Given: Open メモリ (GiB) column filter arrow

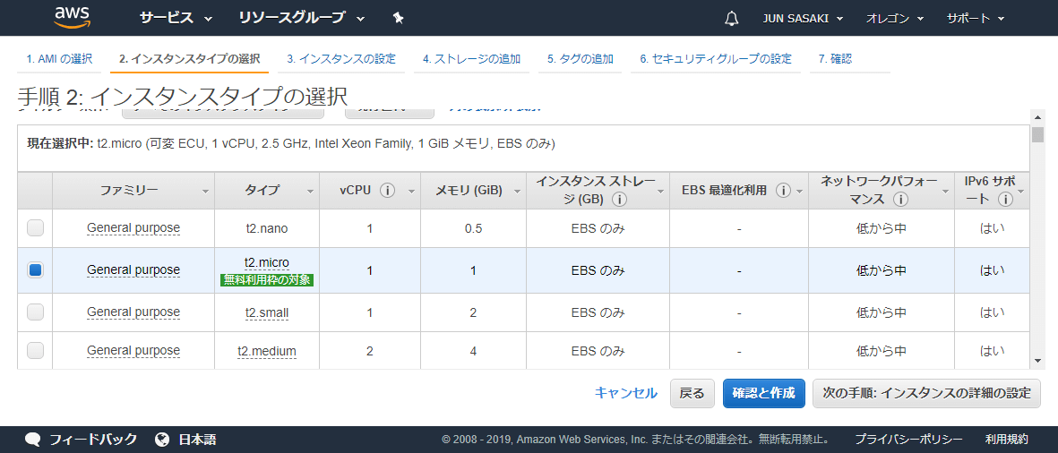Looking at the screenshot, I should 517,192.
